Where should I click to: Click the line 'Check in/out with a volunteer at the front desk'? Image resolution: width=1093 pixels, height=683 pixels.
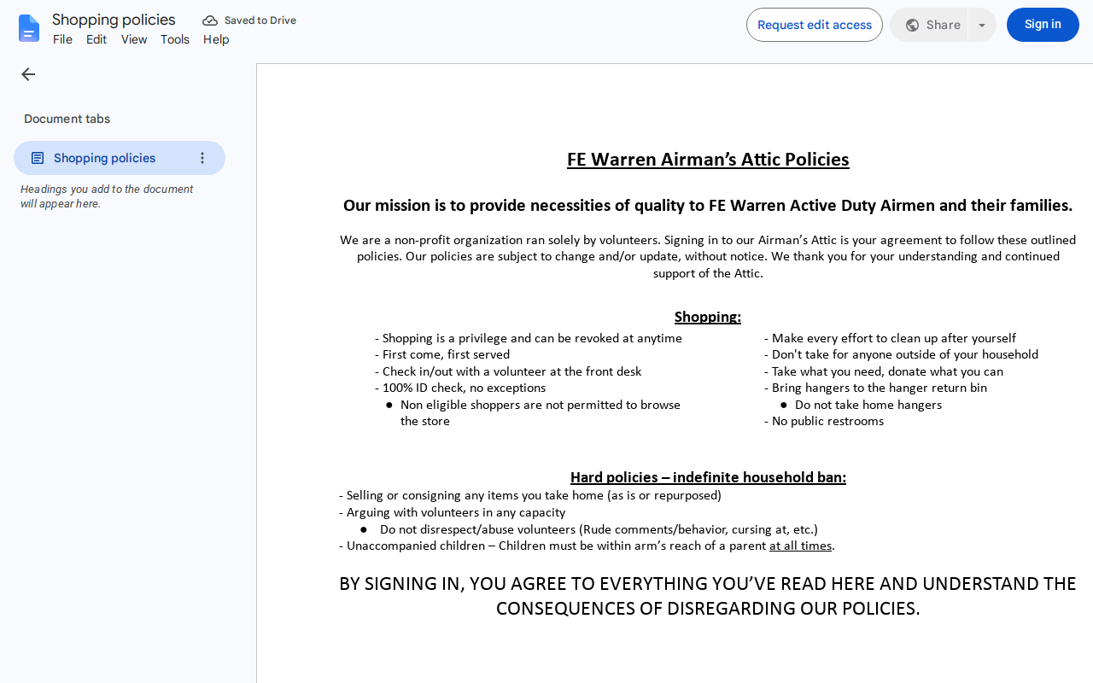point(508,371)
